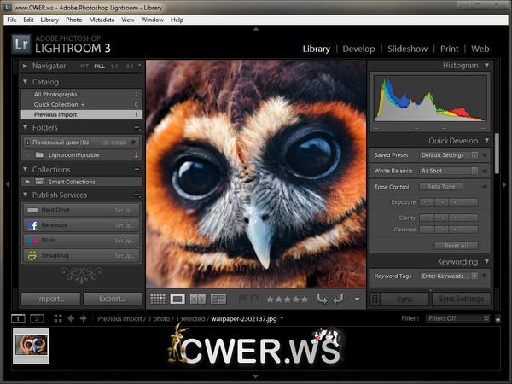This screenshot has width=512, height=384.
Task: Expand the Navigator panel
Action: [x=26, y=66]
